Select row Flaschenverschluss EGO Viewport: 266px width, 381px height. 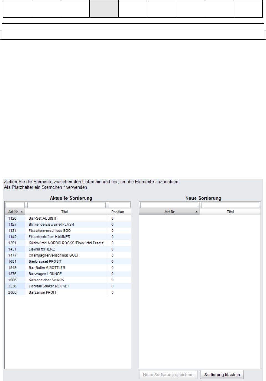click(x=68, y=231)
